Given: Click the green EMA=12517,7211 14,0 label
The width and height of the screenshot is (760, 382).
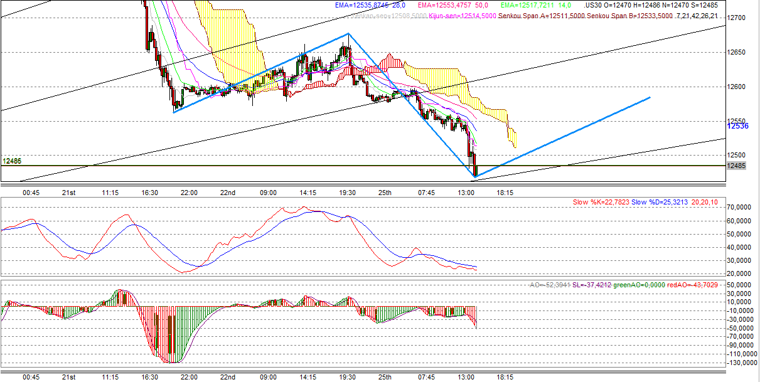Looking at the screenshot, I should tap(537, 5).
